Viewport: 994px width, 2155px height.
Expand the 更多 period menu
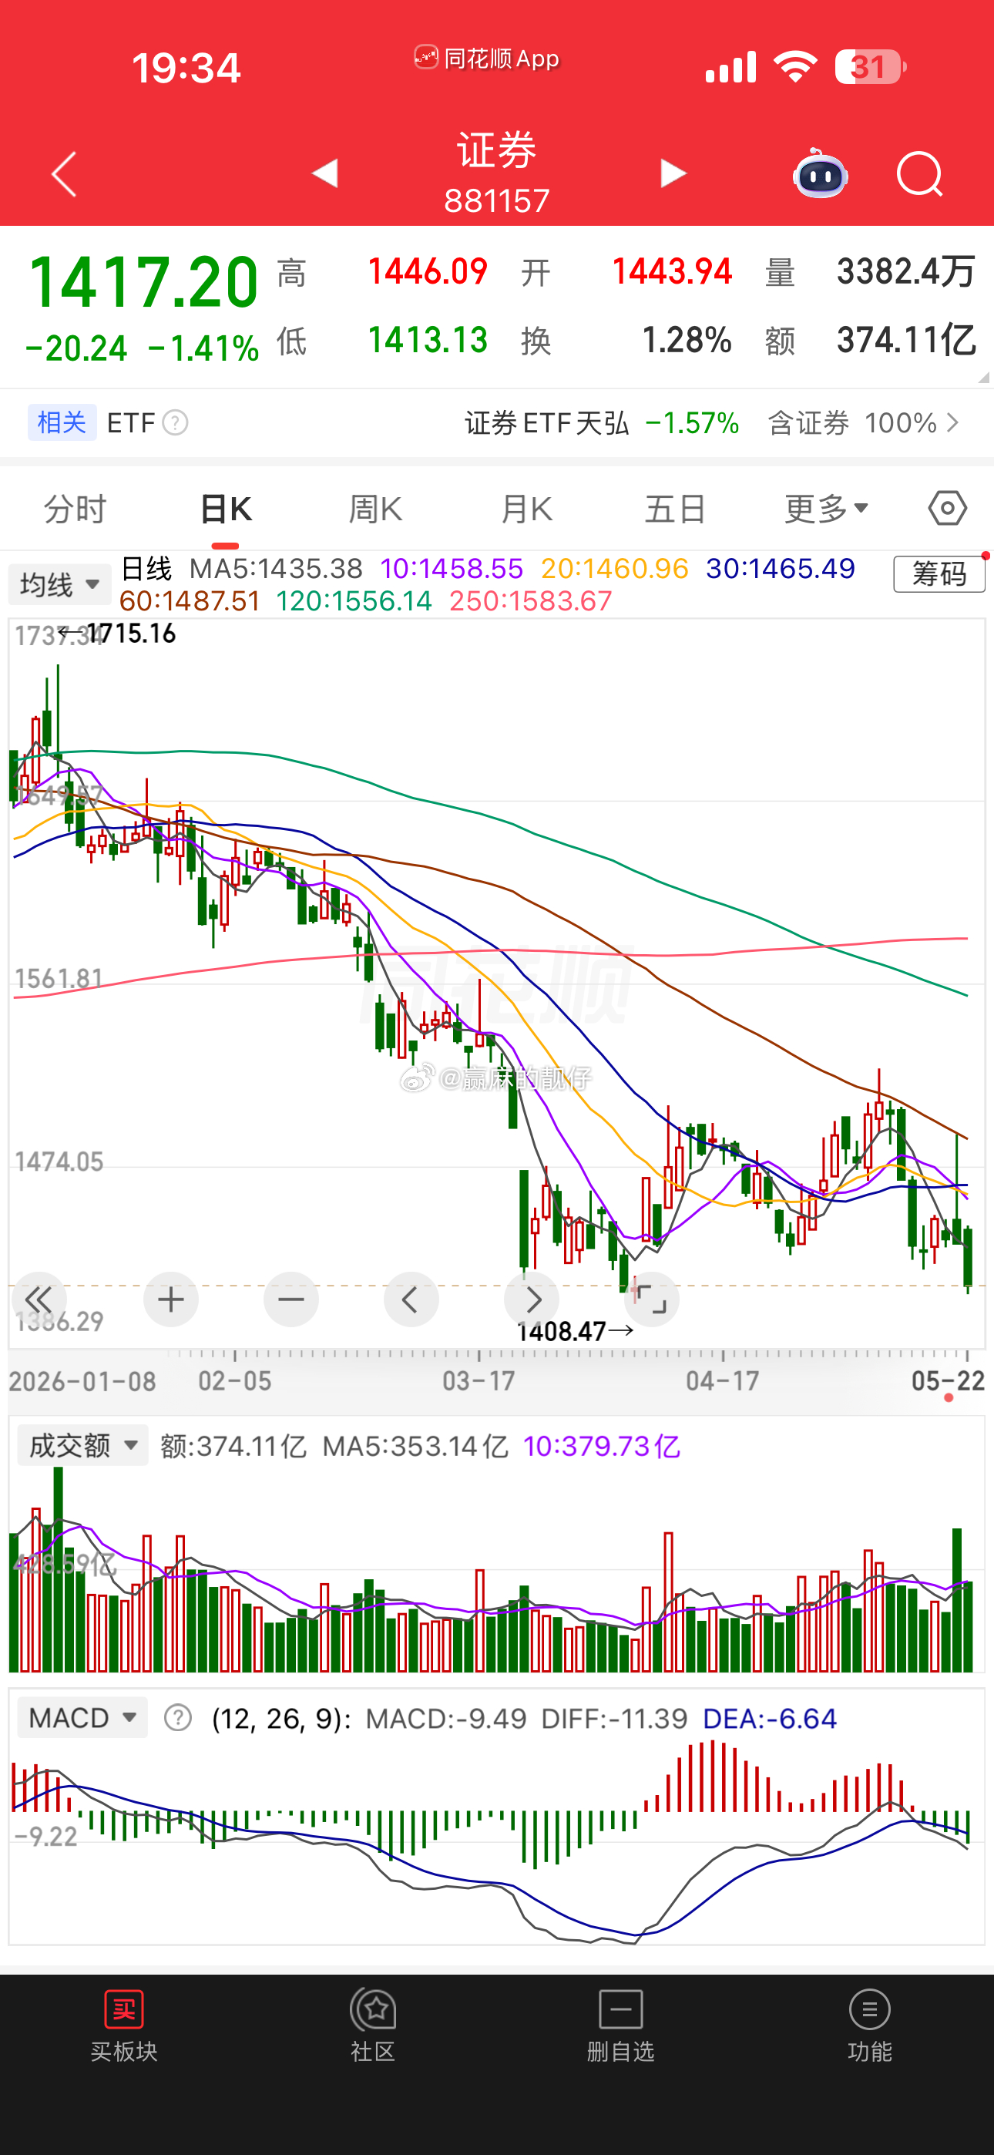(x=826, y=508)
